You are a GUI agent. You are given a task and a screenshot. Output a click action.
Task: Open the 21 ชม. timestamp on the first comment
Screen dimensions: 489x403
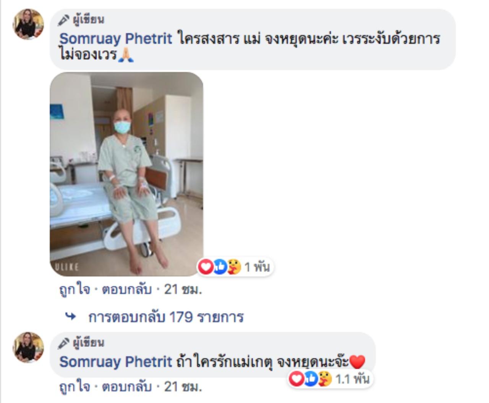tap(183, 290)
